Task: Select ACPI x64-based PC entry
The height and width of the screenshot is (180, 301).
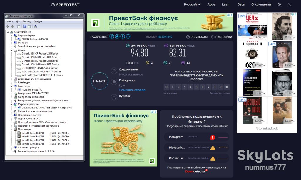Action: click(x=32, y=90)
